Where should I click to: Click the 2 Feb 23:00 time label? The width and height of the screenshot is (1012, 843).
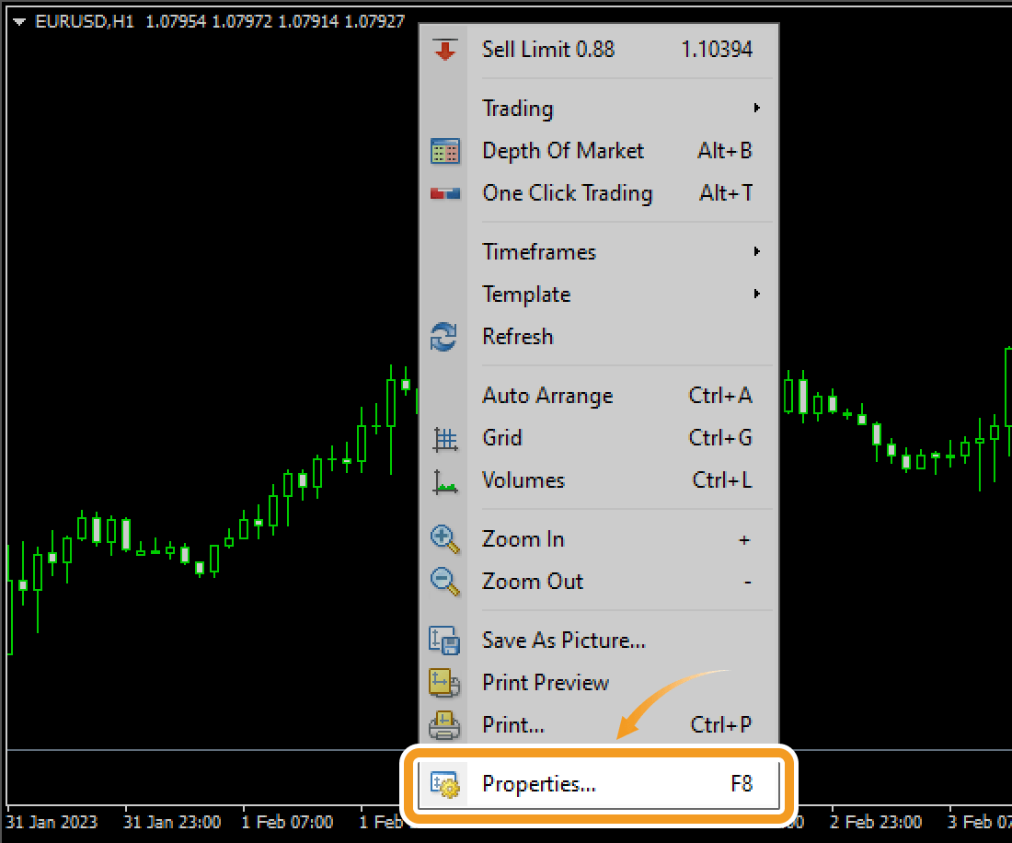tap(876, 823)
